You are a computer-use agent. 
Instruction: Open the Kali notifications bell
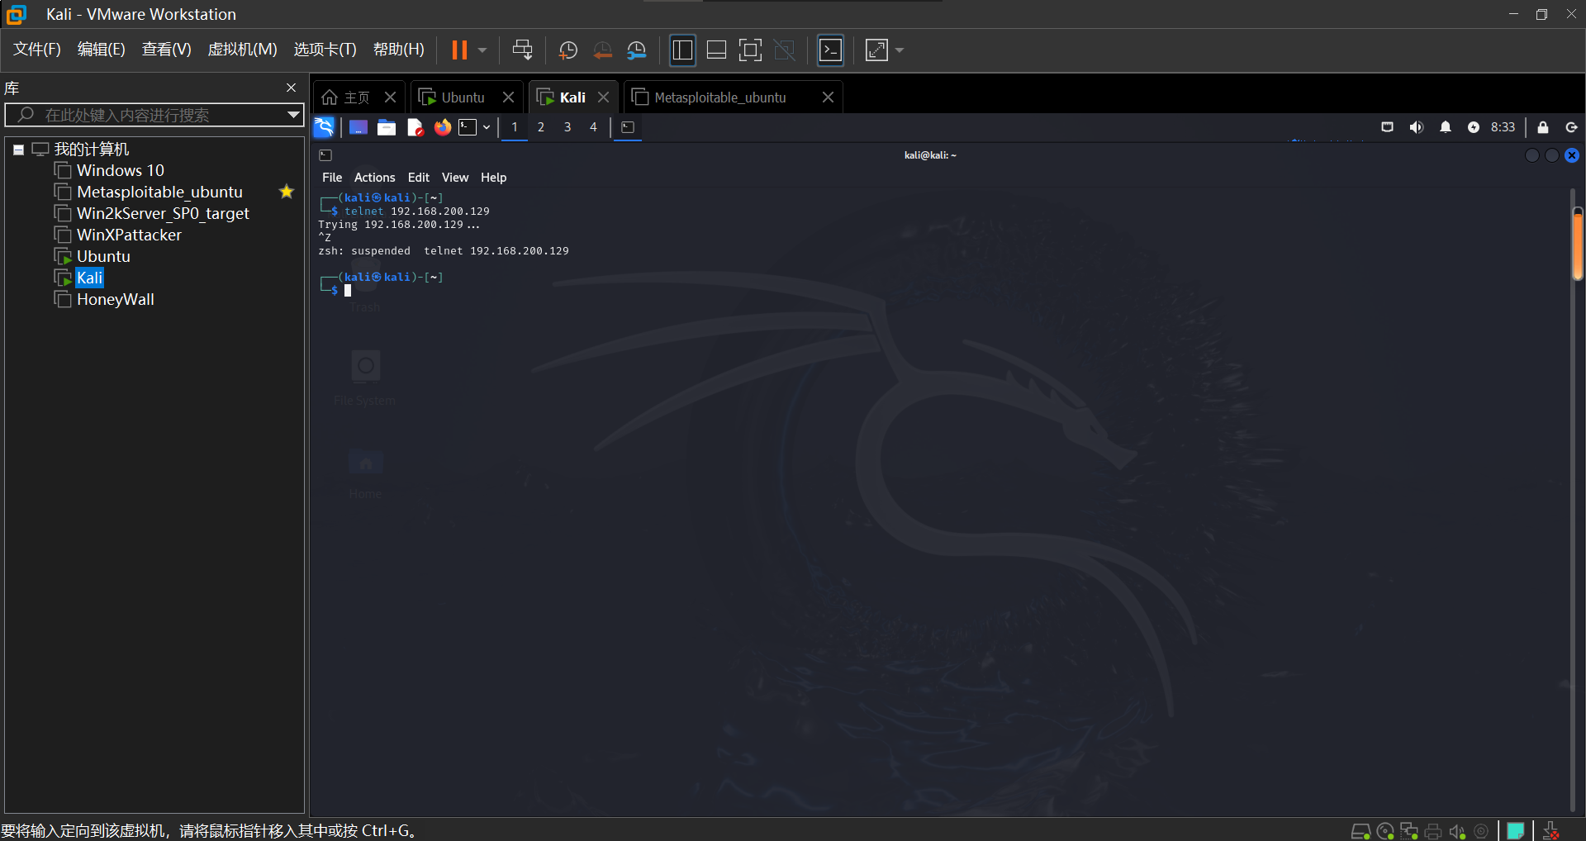[1446, 127]
